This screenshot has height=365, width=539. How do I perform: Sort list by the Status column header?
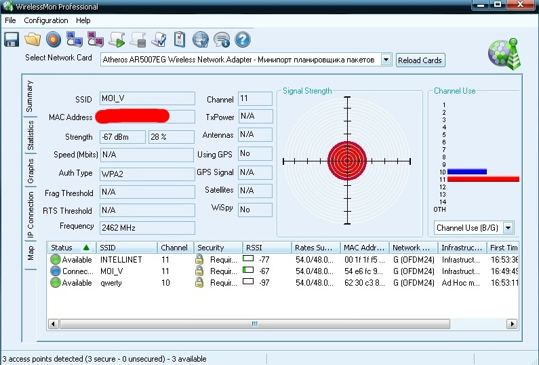[71, 248]
